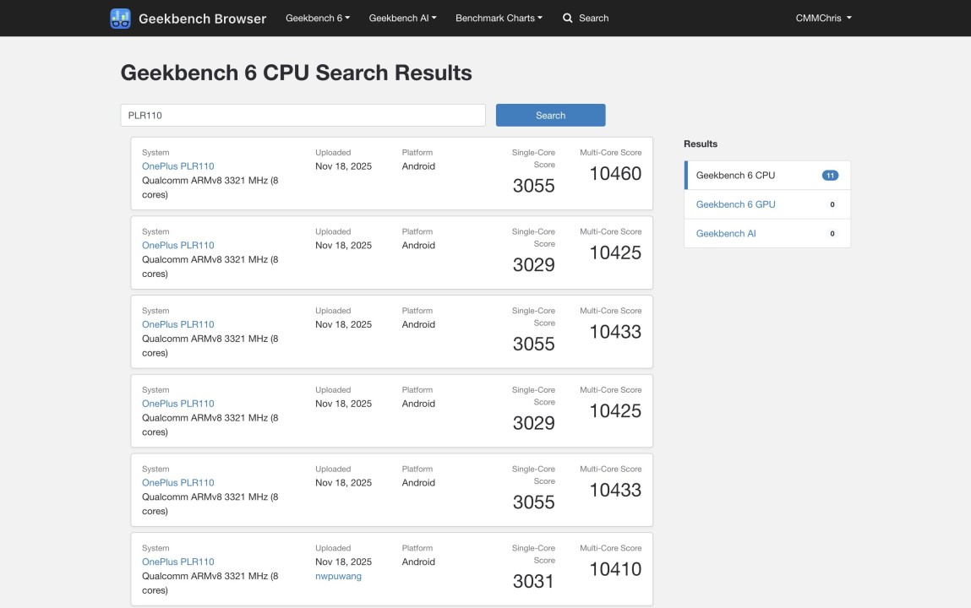The height and width of the screenshot is (608, 971).
Task: Open the second OnePlus PLR110 result link
Action: [x=177, y=246]
